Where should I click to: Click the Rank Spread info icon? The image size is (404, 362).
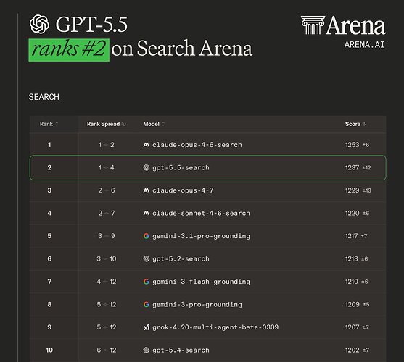[x=124, y=124]
